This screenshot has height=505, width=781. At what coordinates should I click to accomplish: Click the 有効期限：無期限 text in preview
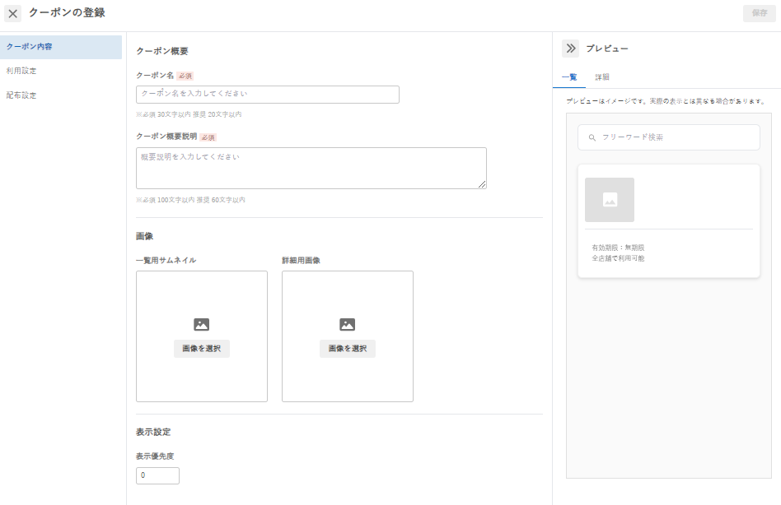click(618, 248)
